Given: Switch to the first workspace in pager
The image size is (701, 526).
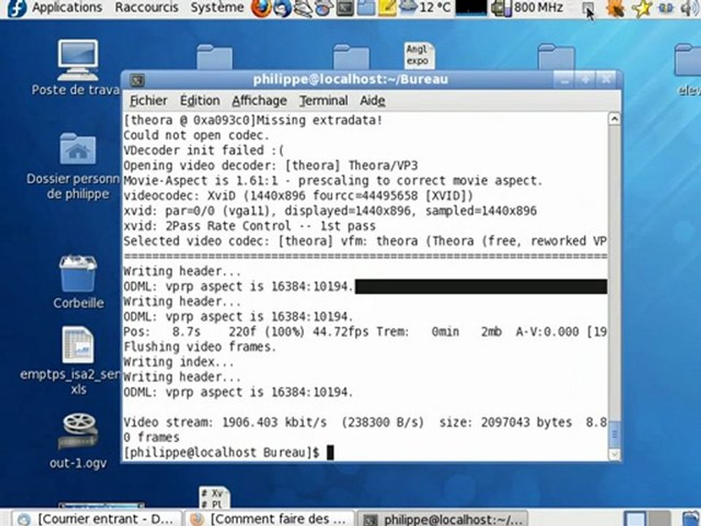Looking at the screenshot, I should (x=635, y=519).
